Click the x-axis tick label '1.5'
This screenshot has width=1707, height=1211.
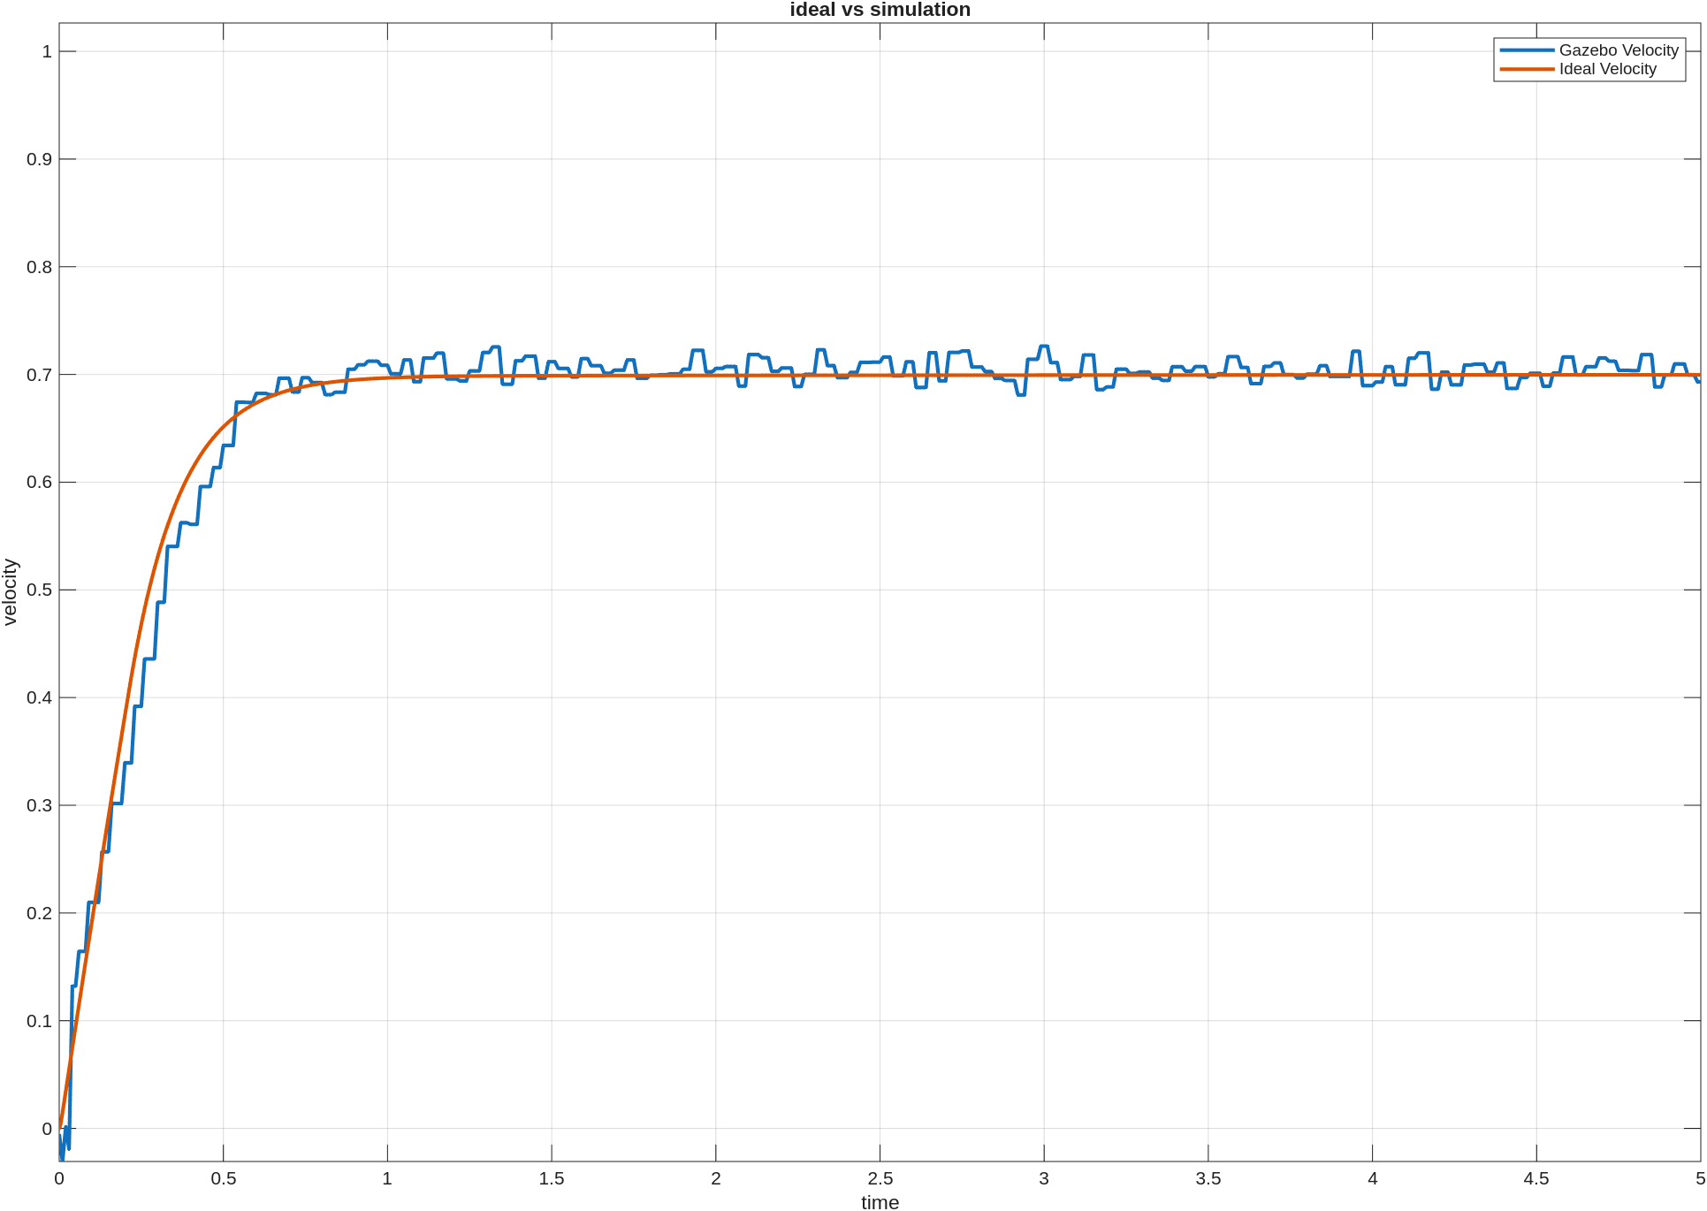(552, 1178)
